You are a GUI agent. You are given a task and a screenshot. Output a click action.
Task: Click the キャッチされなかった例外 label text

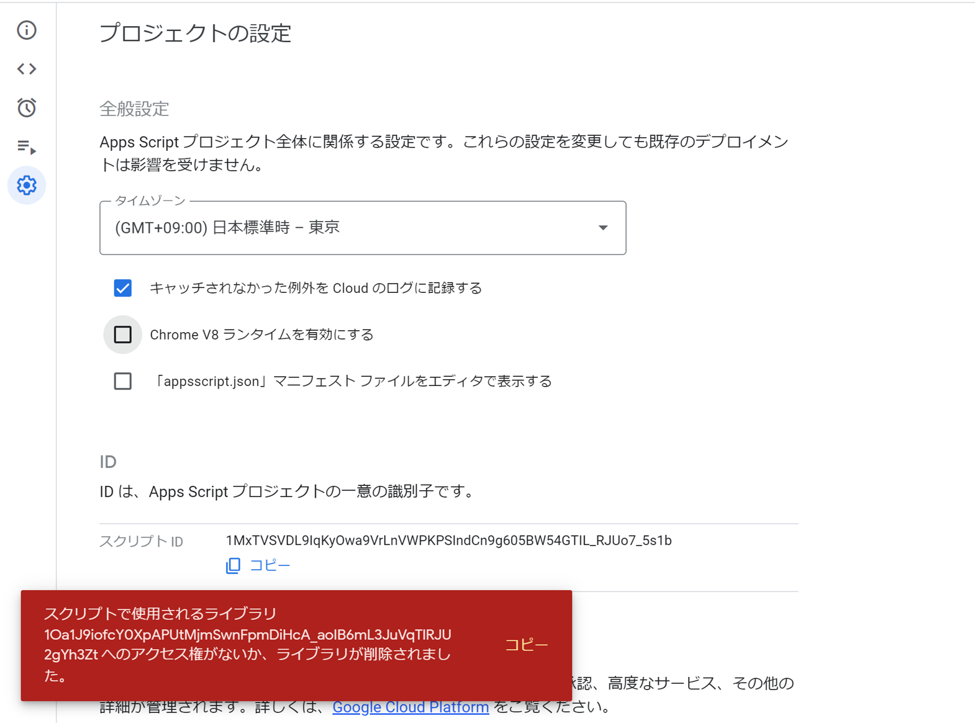(315, 288)
